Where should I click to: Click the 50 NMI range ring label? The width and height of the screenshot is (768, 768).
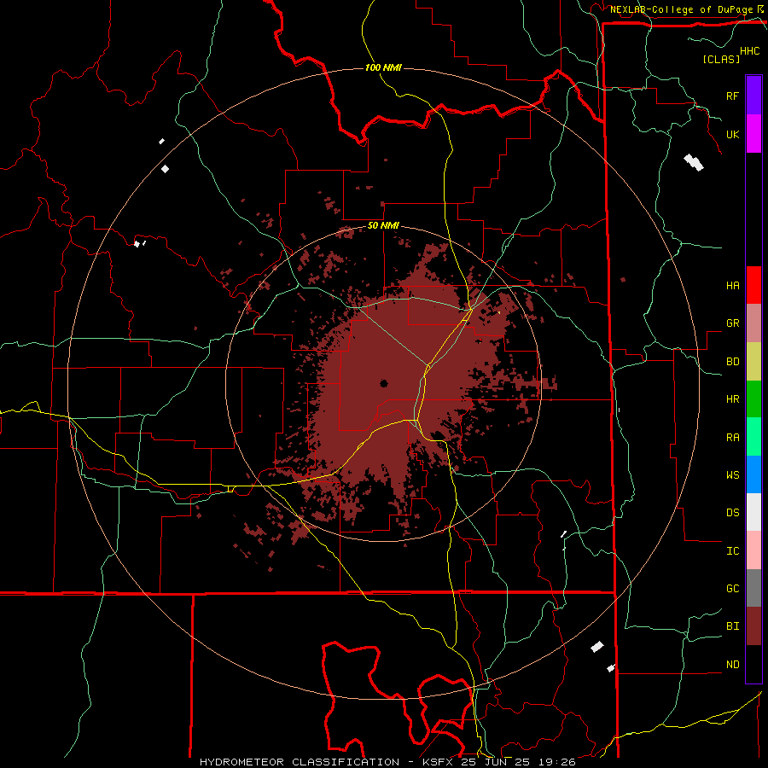[383, 226]
